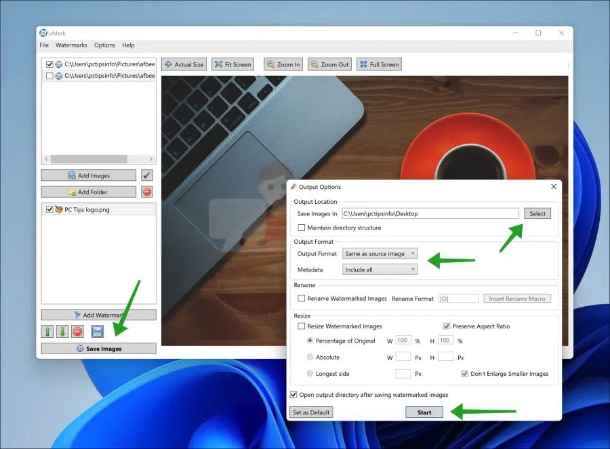
Task: Select the Longest side radio button
Action: coord(310,373)
